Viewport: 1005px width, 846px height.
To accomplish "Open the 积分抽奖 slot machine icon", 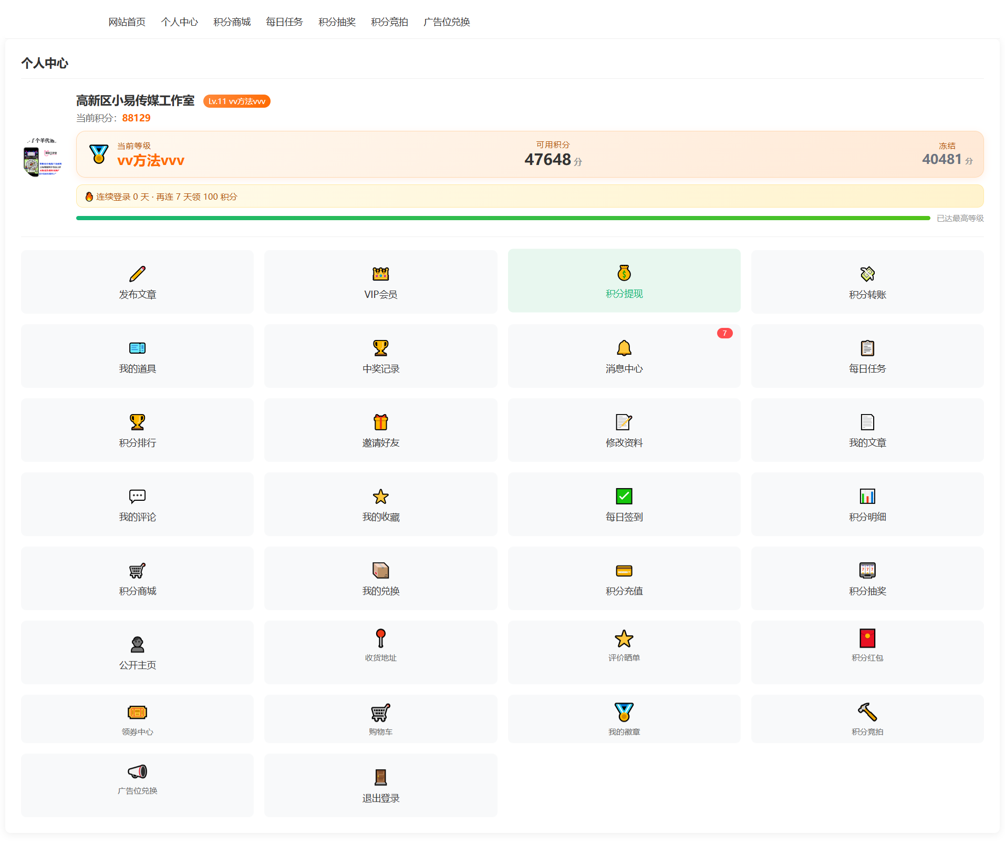I will [x=867, y=570].
